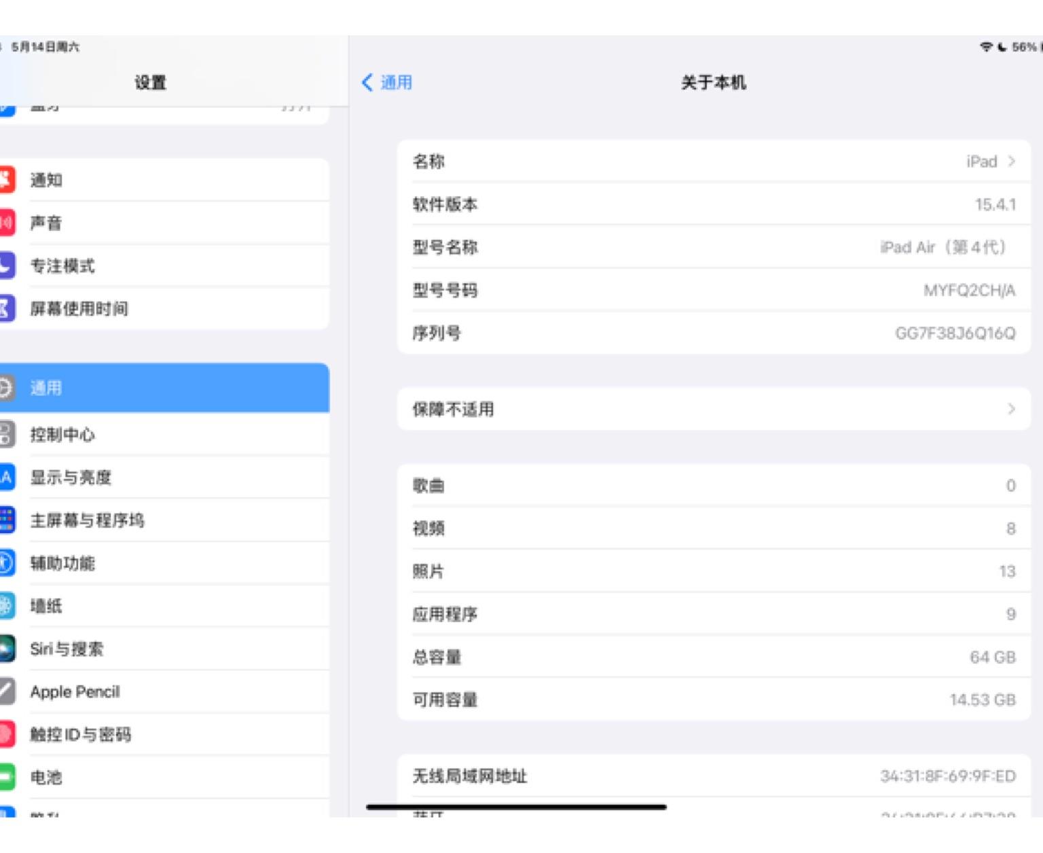The width and height of the screenshot is (1043, 853).
Task: Tap the Wi-Fi status icon
Action: point(986,47)
